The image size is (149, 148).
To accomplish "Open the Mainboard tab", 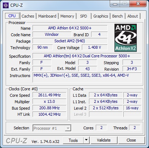I will pos(47,16).
